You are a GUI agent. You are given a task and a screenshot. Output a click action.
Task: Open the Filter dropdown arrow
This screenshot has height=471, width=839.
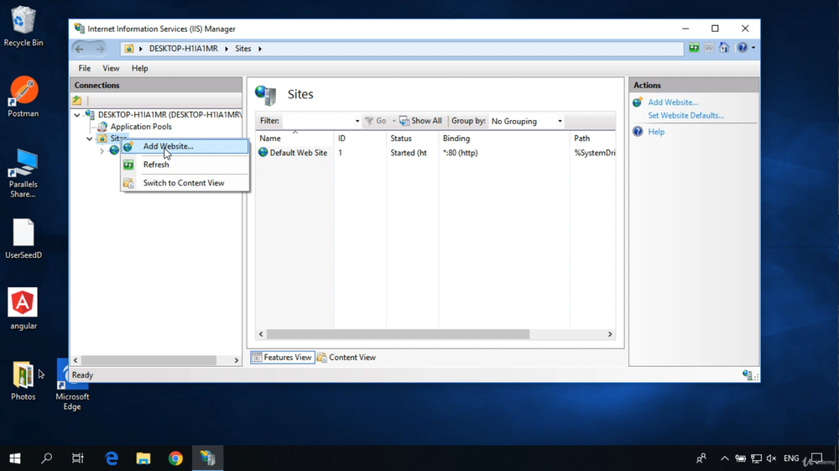coord(357,121)
